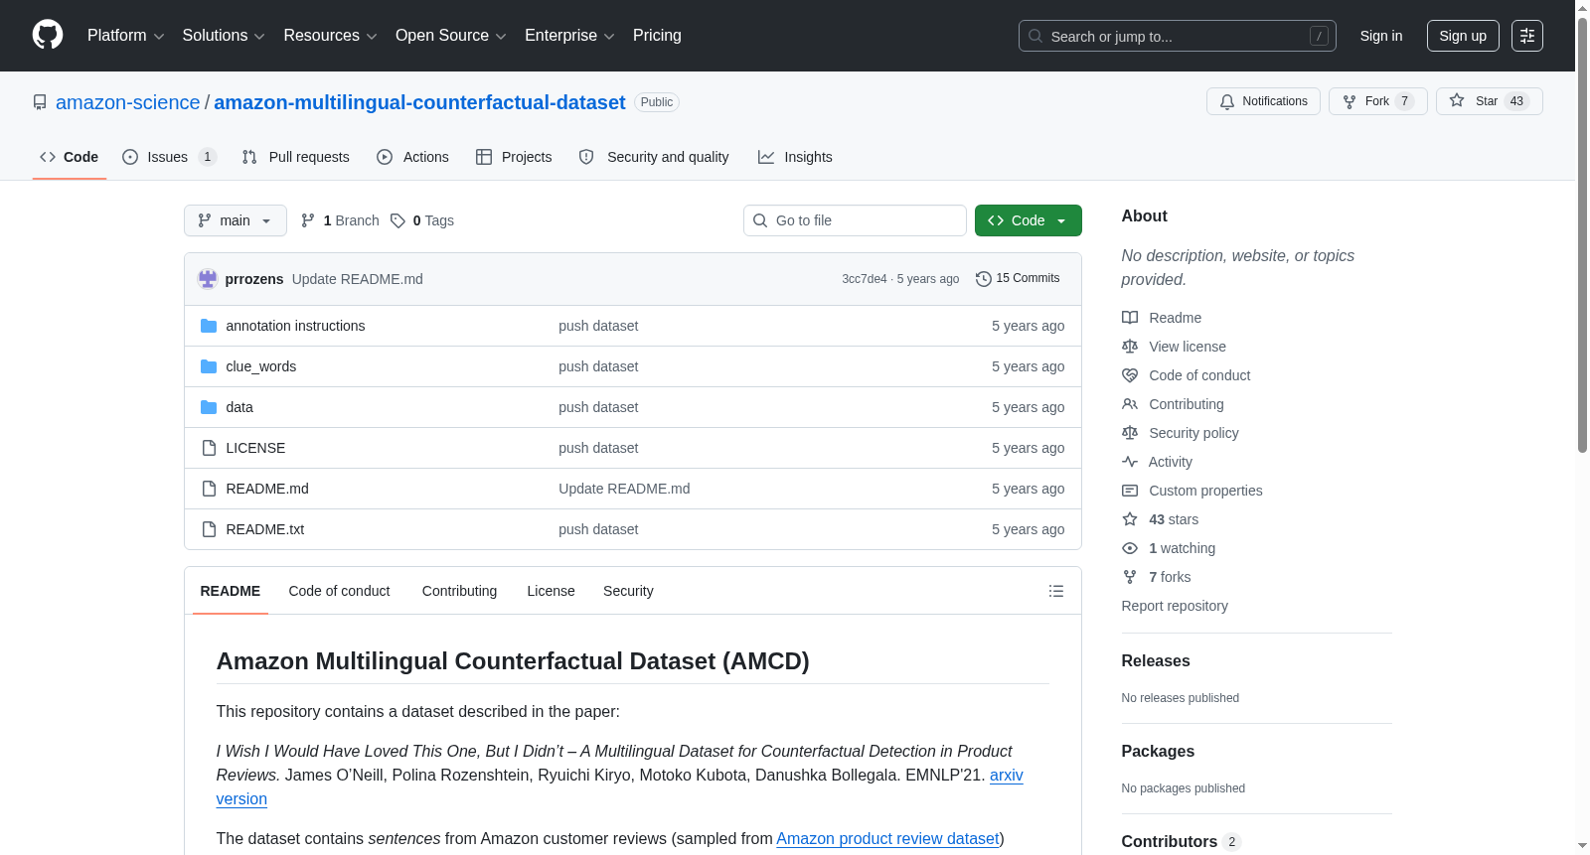Expand the Platform menu

point(125,36)
